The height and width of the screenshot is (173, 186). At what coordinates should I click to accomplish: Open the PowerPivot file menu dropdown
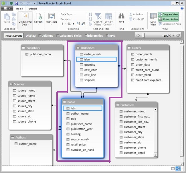7,8
